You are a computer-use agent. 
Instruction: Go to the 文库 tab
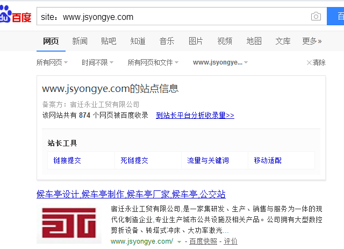tap(283, 41)
